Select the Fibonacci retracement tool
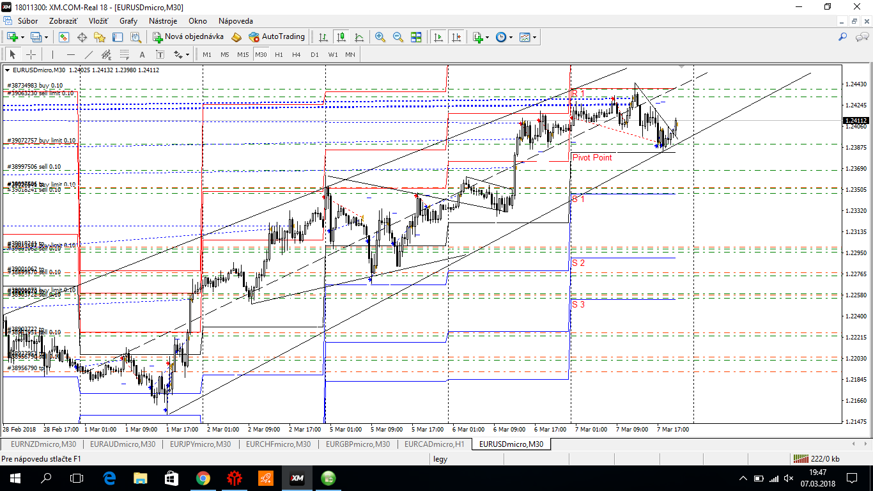The width and height of the screenshot is (873, 491). click(124, 54)
